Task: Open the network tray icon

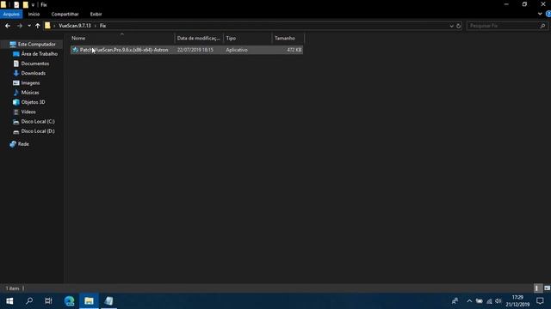Action: pos(489,301)
